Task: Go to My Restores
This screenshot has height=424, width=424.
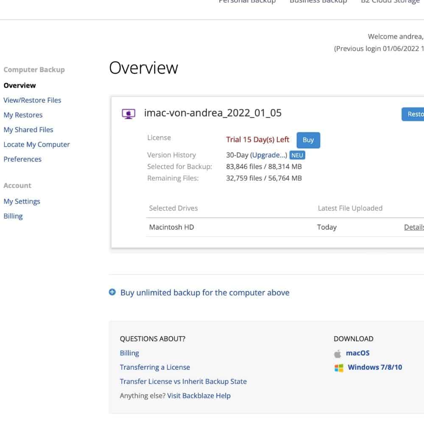Action: pyautogui.click(x=23, y=115)
